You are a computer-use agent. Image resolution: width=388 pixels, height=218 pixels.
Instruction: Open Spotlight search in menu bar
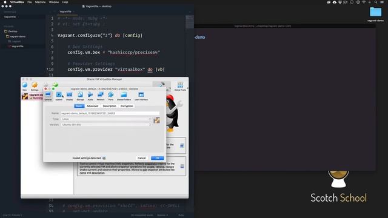(x=376, y=2)
